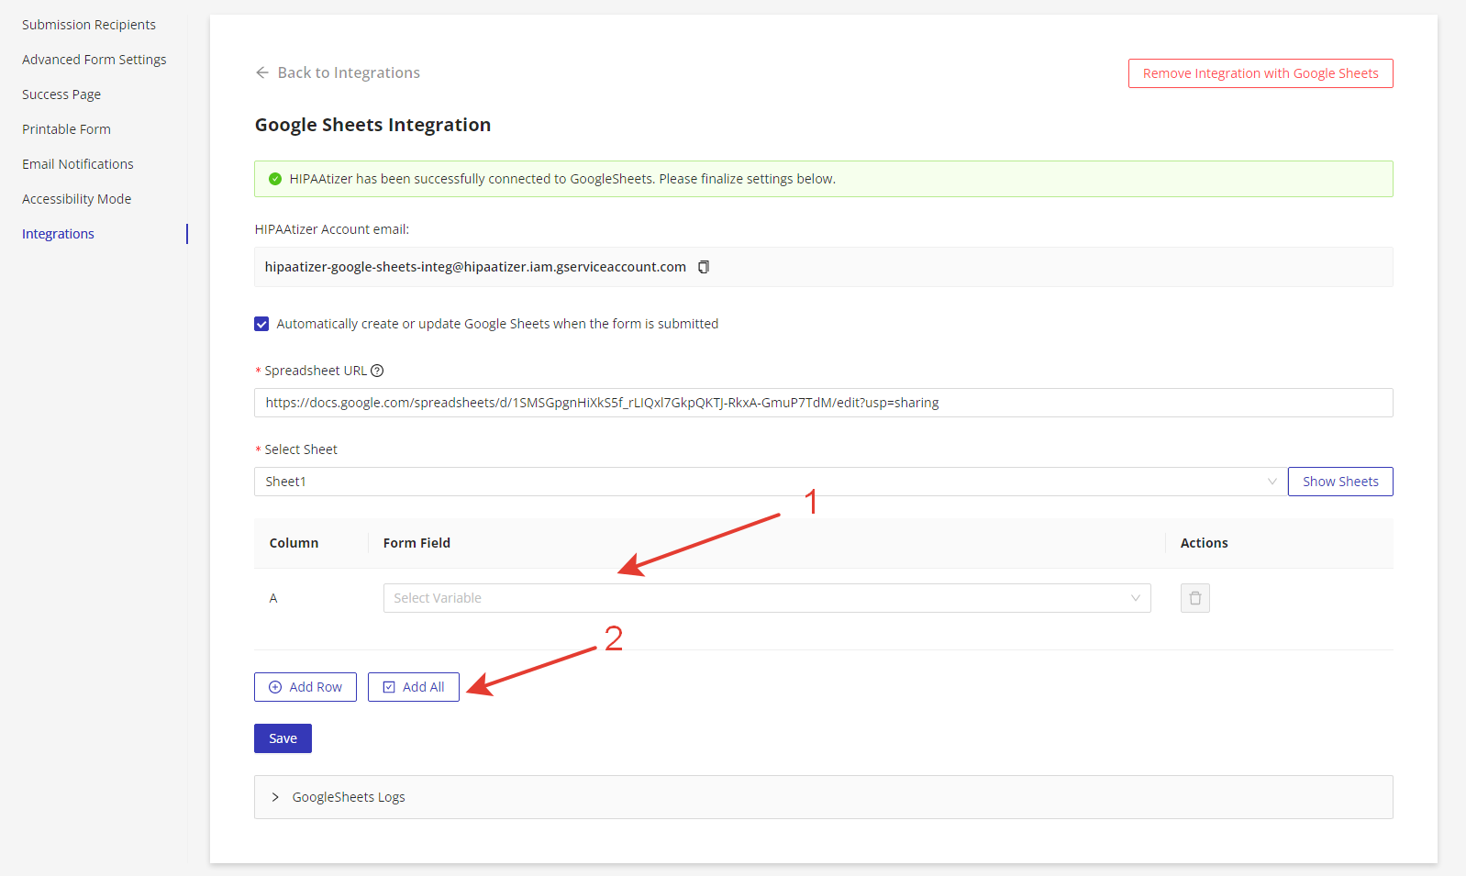The width and height of the screenshot is (1466, 876).
Task: Go to Advanced Form Settings
Action: (94, 60)
